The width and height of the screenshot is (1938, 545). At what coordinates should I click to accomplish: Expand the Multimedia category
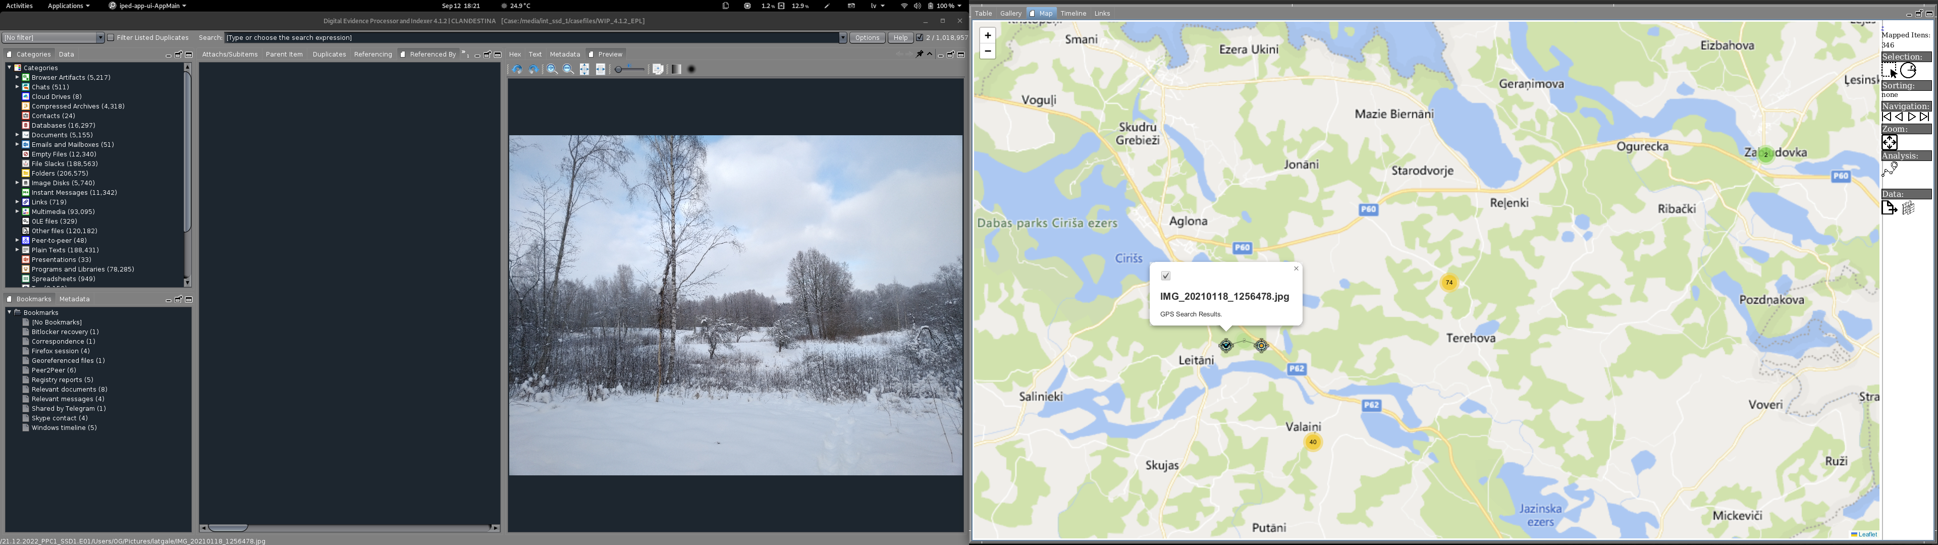click(x=17, y=211)
